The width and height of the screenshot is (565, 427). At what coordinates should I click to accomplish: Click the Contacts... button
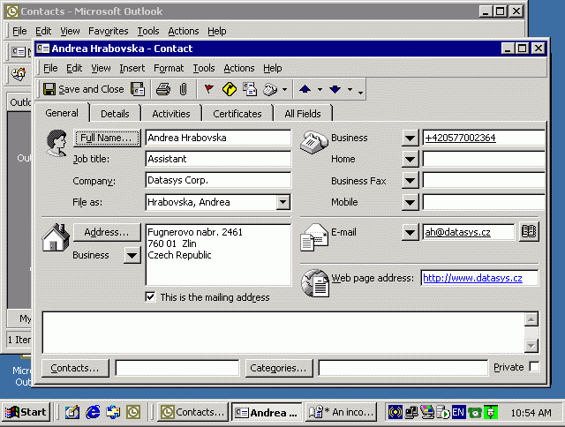pyautogui.click(x=75, y=368)
